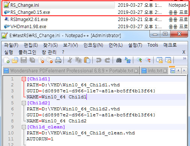Screen dimensions: 190x146
Task: Close the info.txt tab
Action: 165,71
